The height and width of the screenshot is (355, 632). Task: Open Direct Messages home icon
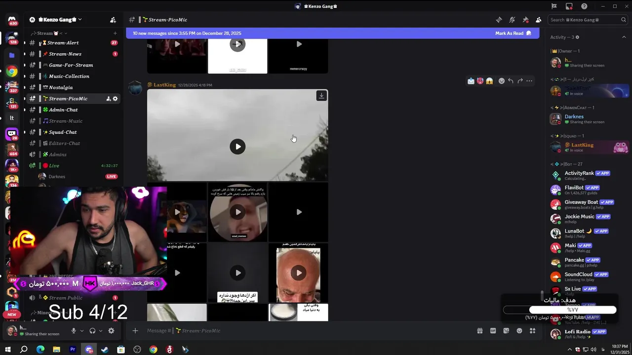(12, 20)
